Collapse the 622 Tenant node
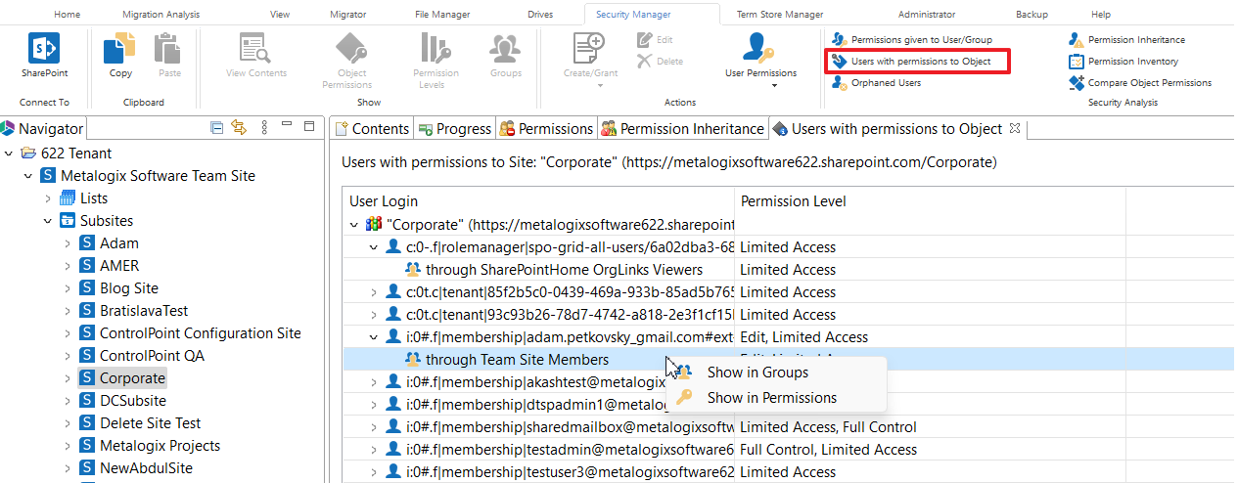 (x=9, y=154)
